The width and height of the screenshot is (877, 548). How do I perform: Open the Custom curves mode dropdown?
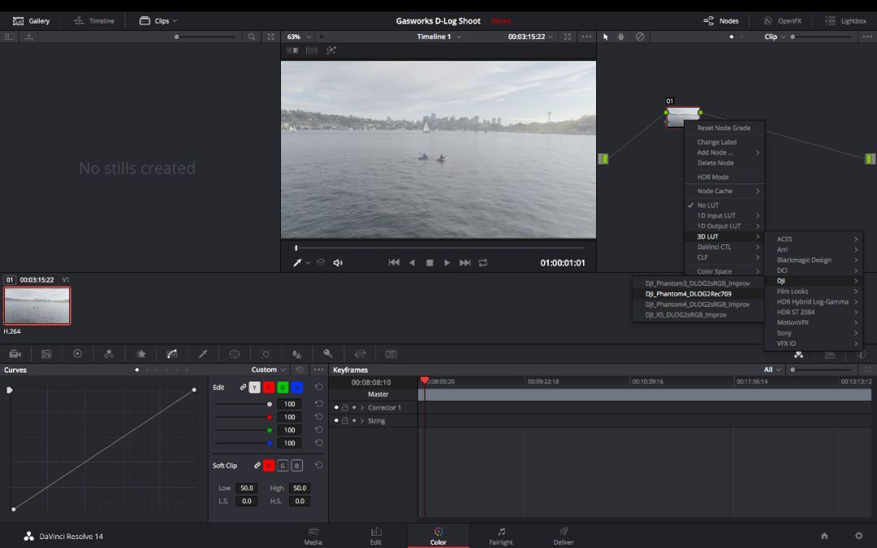pos(269,370)
